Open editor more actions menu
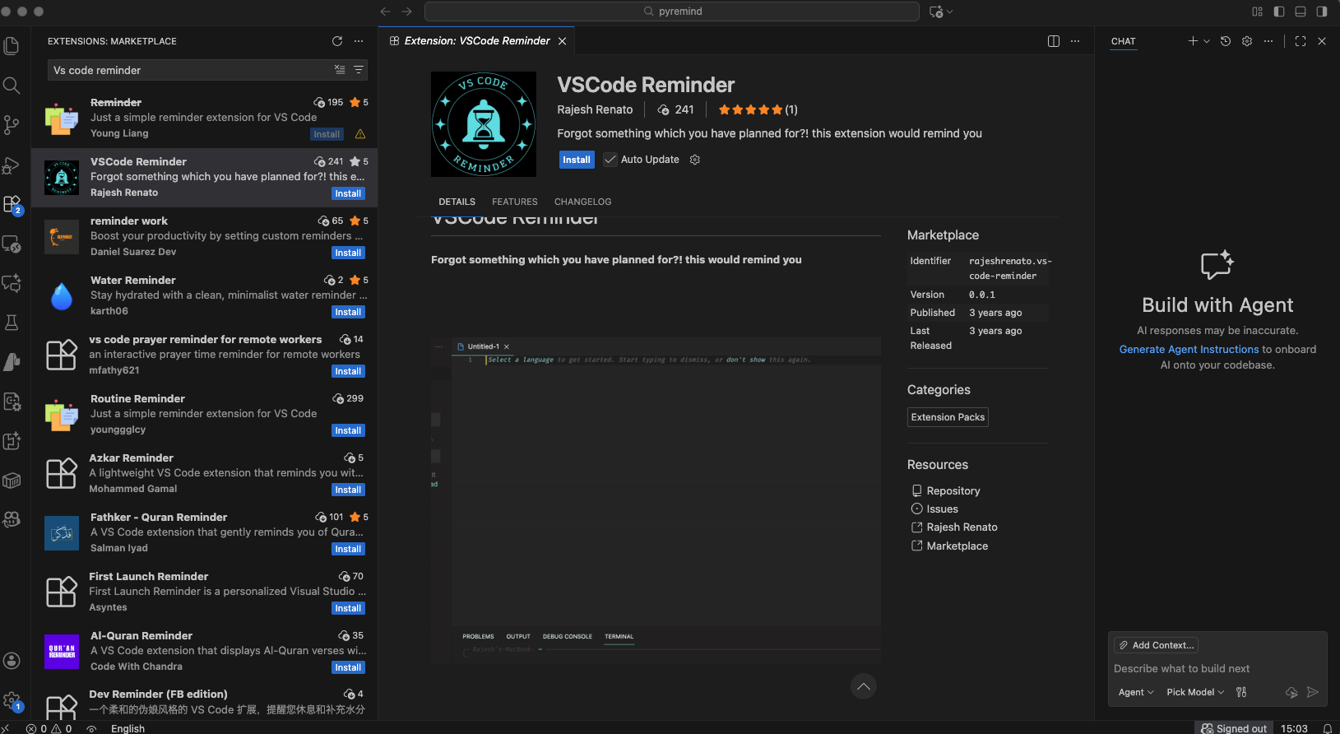This screenshot has width=1340, height=734. [x=1075, y=41]
